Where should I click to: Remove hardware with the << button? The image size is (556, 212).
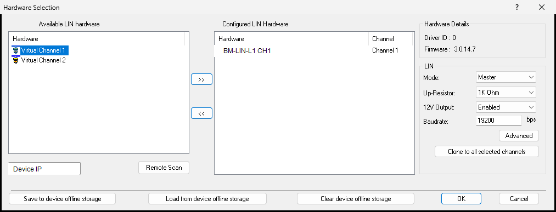201,113
